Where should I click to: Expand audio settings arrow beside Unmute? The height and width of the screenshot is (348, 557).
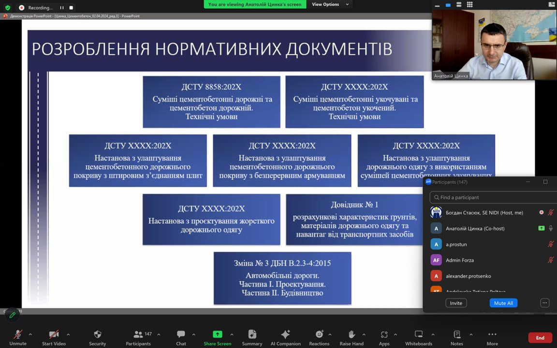[x=30, y=334]
